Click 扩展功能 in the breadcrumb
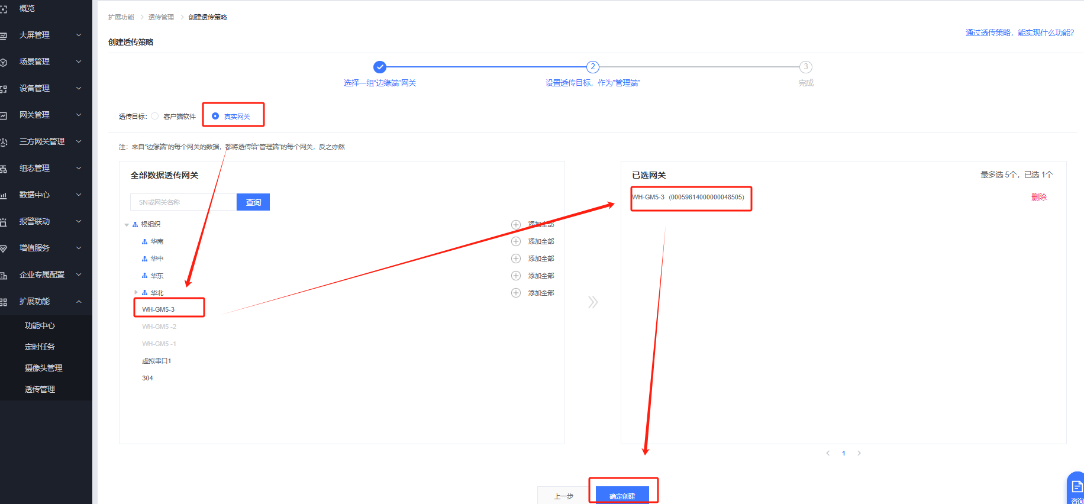Image resolution: width=1084 pixels, height=504 pixels. click(121, 17)
